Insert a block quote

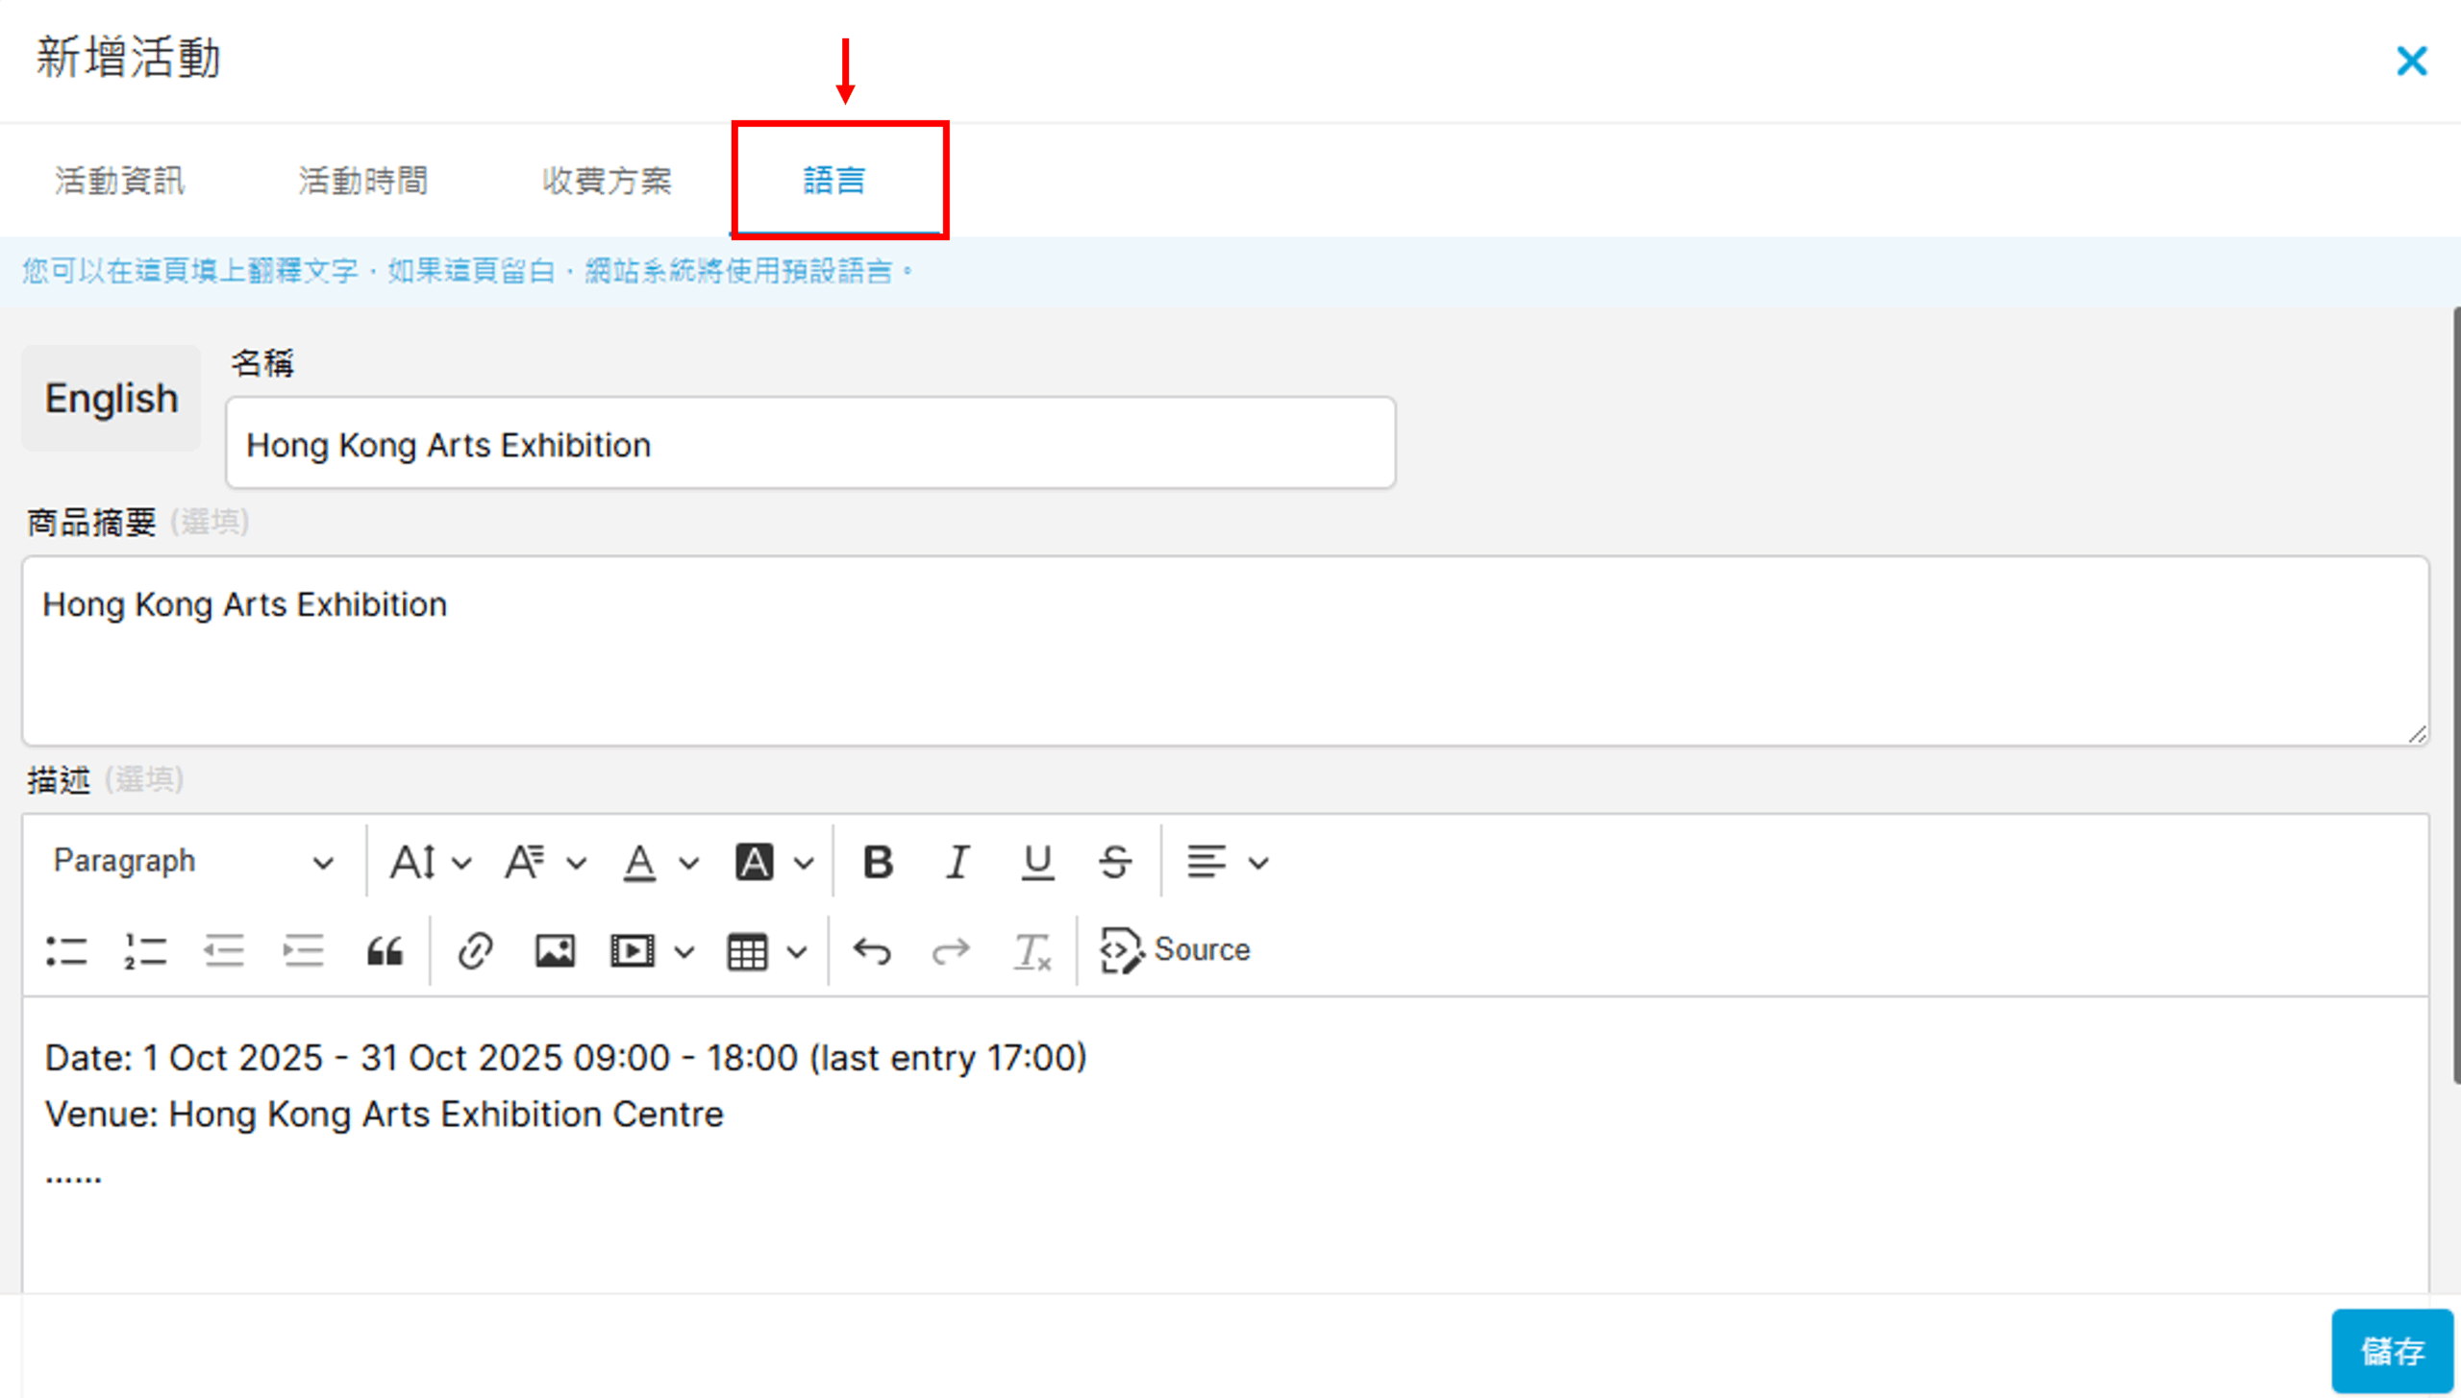pos(385,951)
